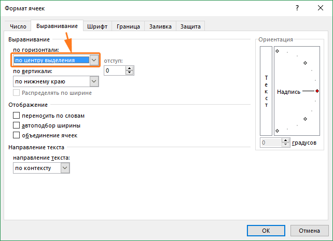Check the объединение ячеек option
The height and width of the screenshot is (241, 333).
click(17, 135)
